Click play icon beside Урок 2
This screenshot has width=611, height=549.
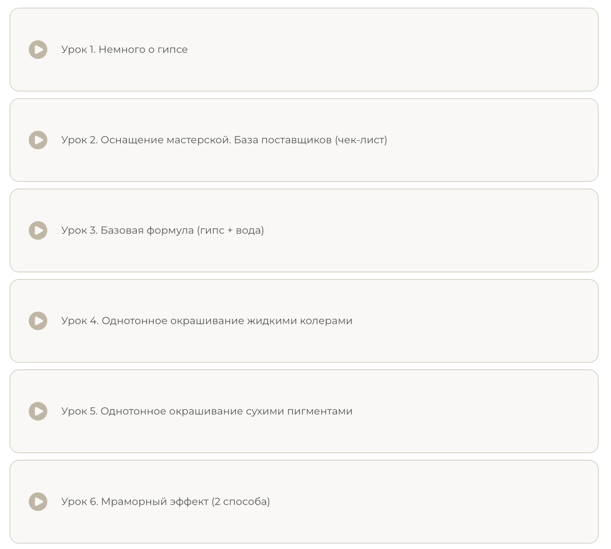coord(38,140)
